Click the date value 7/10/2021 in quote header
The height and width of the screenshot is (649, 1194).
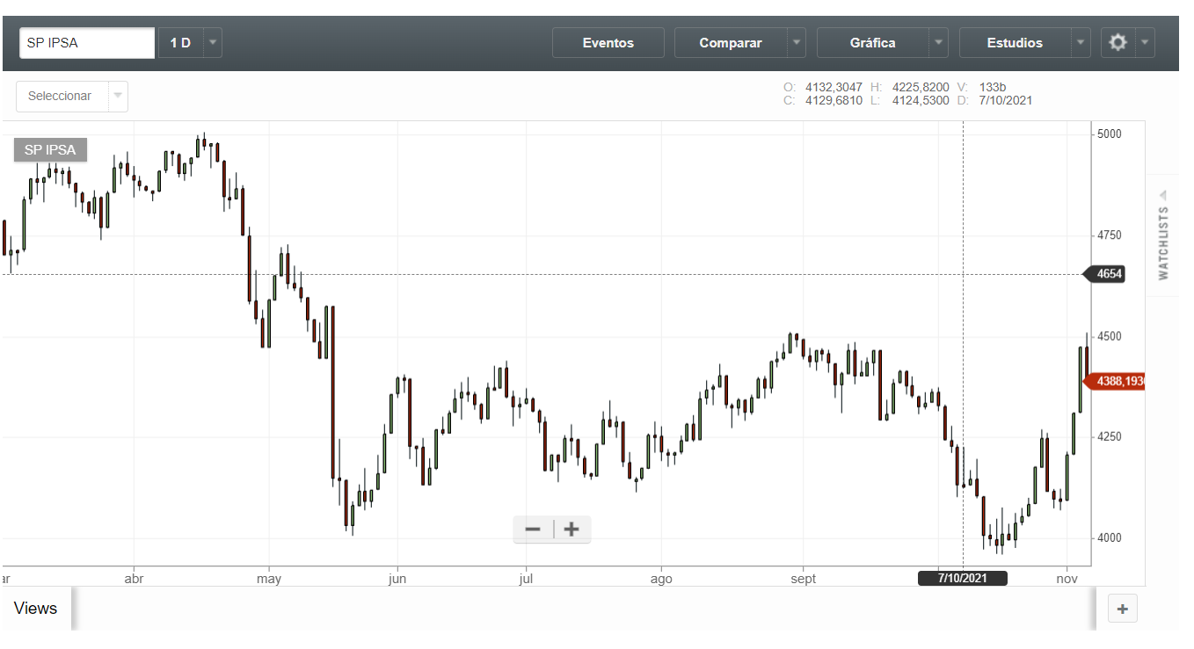pyautogui.click(x=1006, y=100)
